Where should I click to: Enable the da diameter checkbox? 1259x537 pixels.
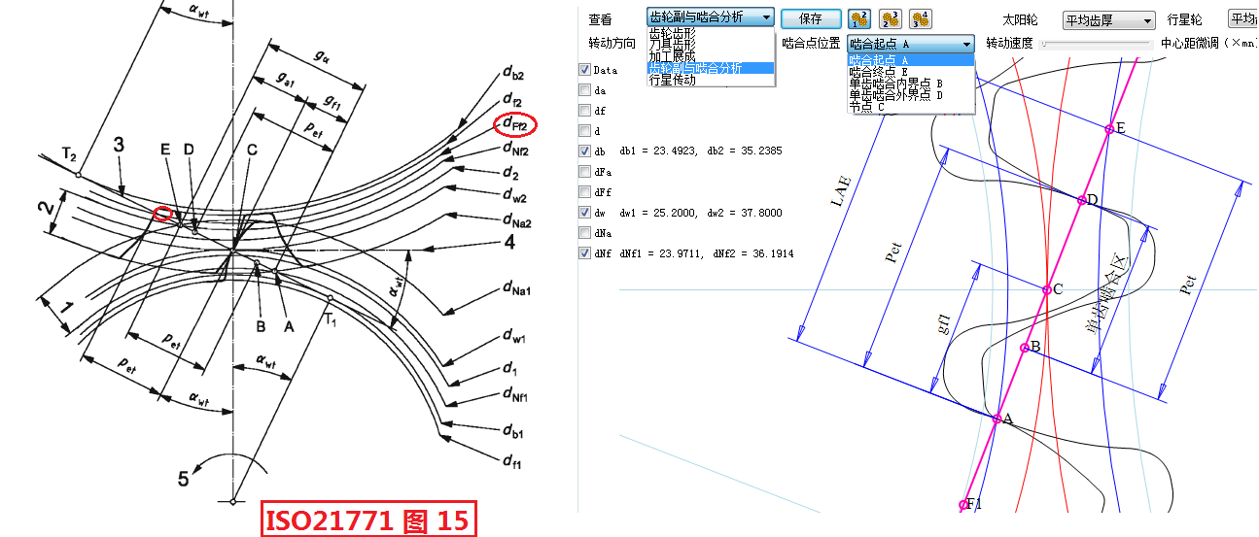click(584, 90)
